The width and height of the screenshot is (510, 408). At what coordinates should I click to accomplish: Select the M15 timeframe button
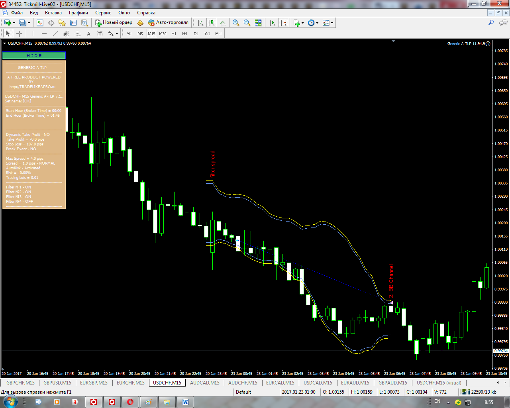151,33
